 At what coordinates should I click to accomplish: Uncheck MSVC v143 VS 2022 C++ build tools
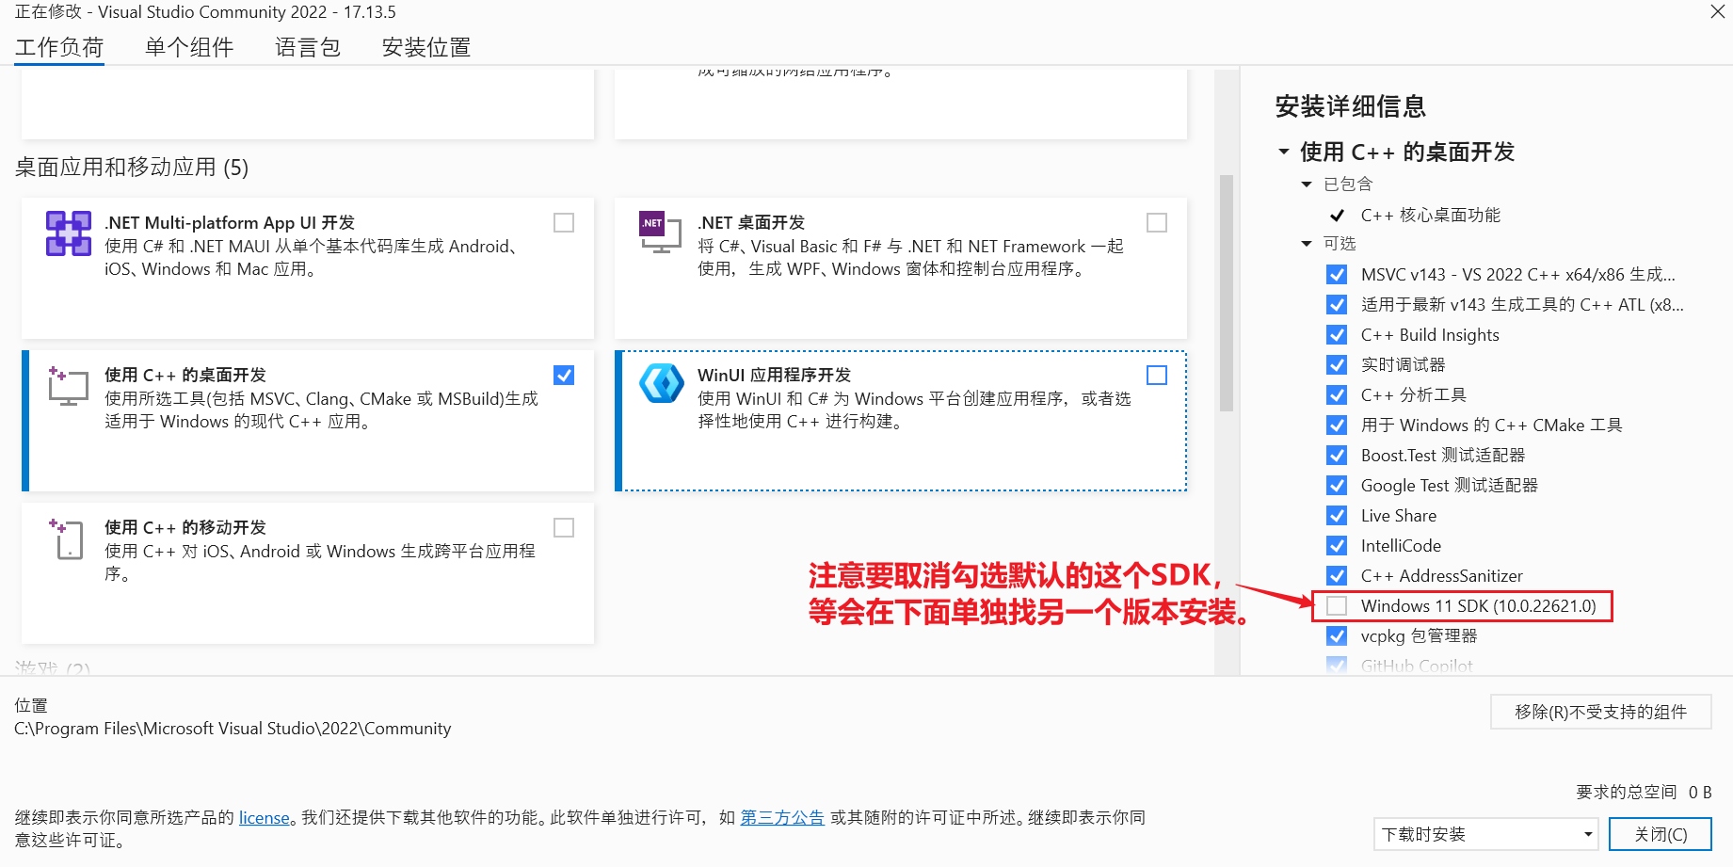coord(1337,275)
